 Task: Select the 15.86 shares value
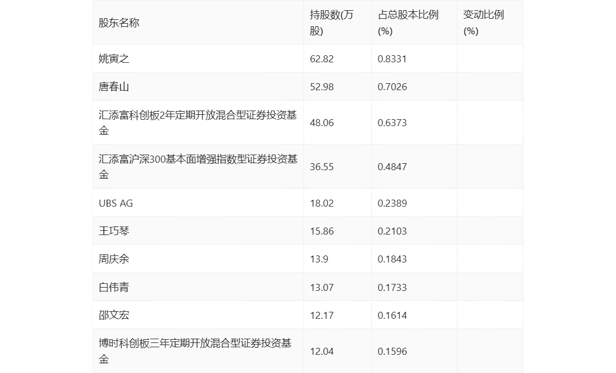click(x=321, y=231)
